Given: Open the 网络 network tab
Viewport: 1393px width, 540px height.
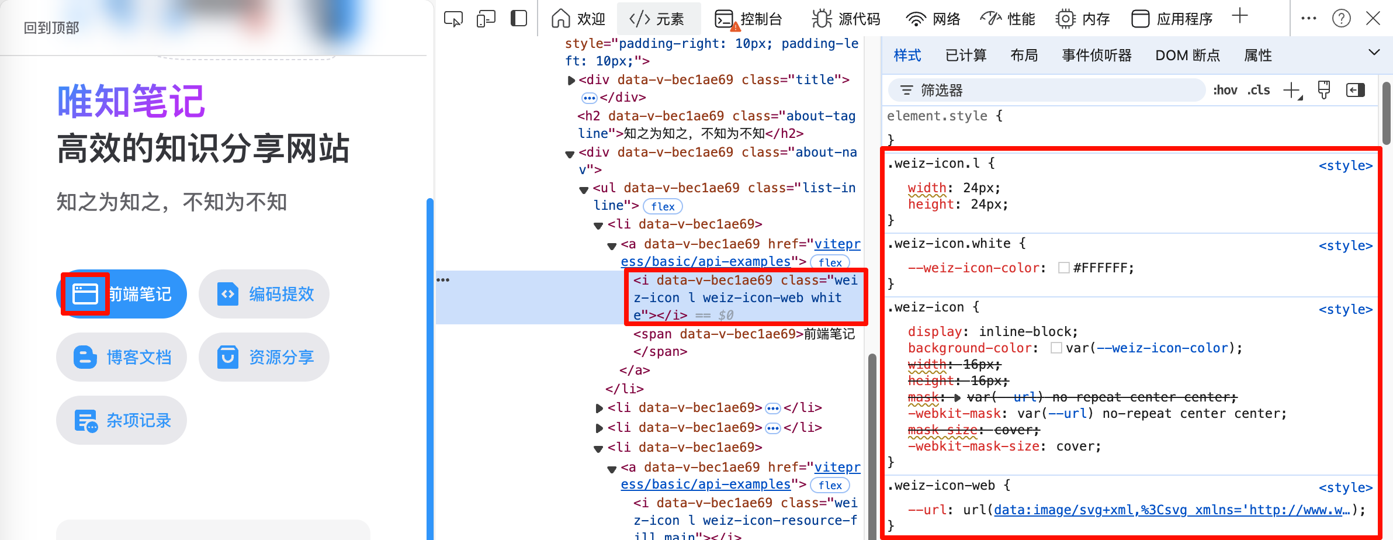Looking at the screenshot, I should [x=933, y=19].
